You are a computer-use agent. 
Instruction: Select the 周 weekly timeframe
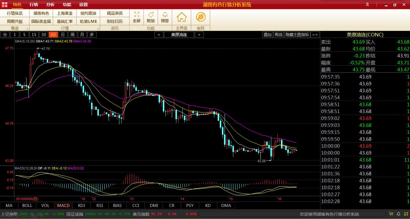click(x=73, y=35)
